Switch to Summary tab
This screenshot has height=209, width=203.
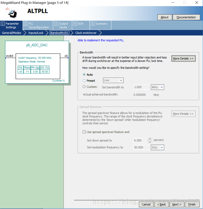tap(100, 25)
